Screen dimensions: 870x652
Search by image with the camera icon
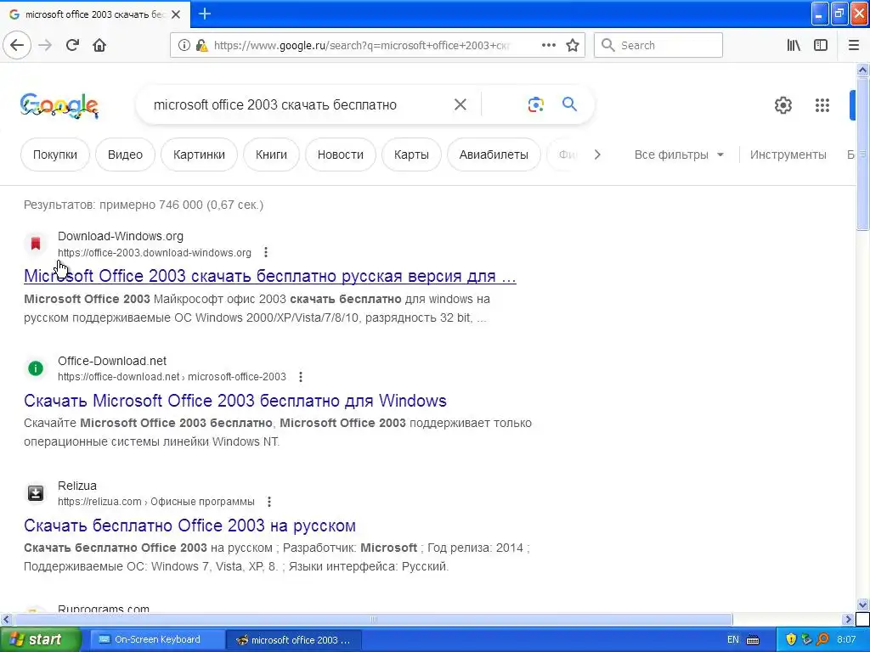click(x=535, y=104)
